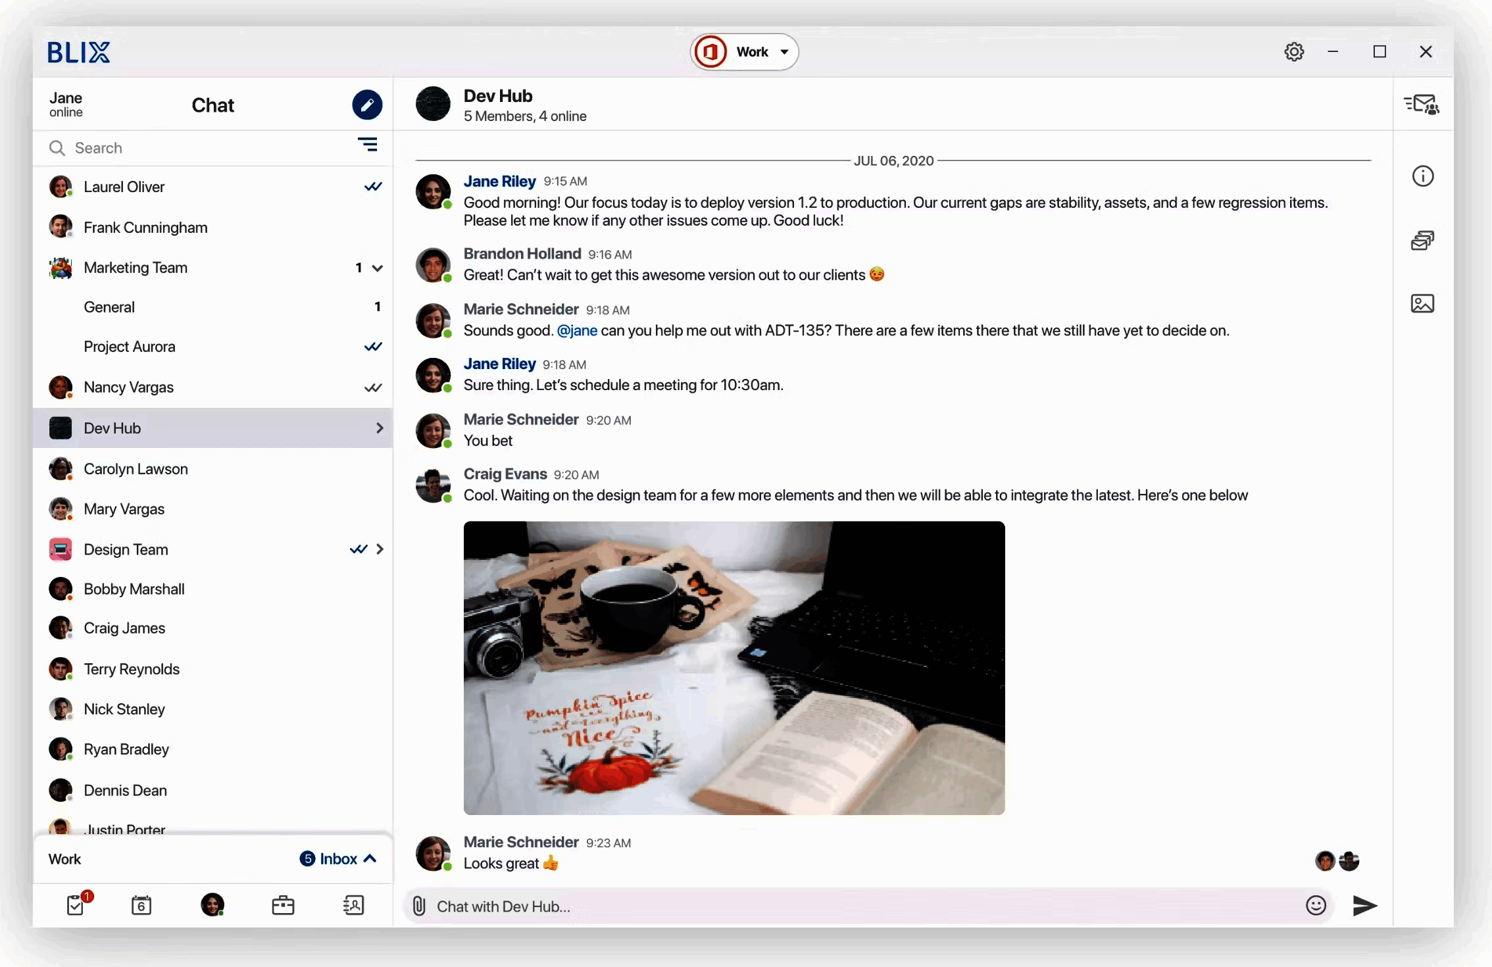Attach a file with the paperclip icon

click(419, 905)
